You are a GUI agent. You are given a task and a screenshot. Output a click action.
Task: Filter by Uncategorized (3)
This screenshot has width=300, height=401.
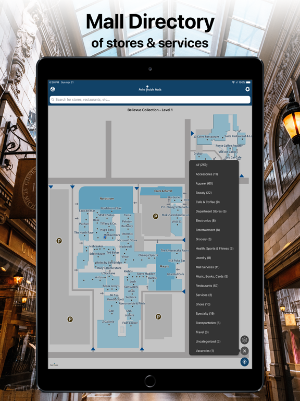tap(208, 341)
